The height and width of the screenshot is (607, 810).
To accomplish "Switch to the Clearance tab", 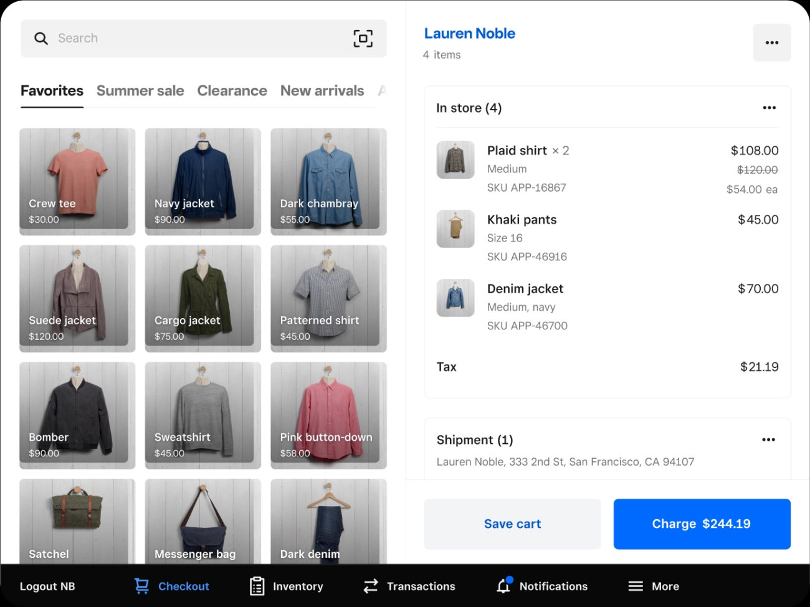I will pyautogui.click(x=232, y=91).
